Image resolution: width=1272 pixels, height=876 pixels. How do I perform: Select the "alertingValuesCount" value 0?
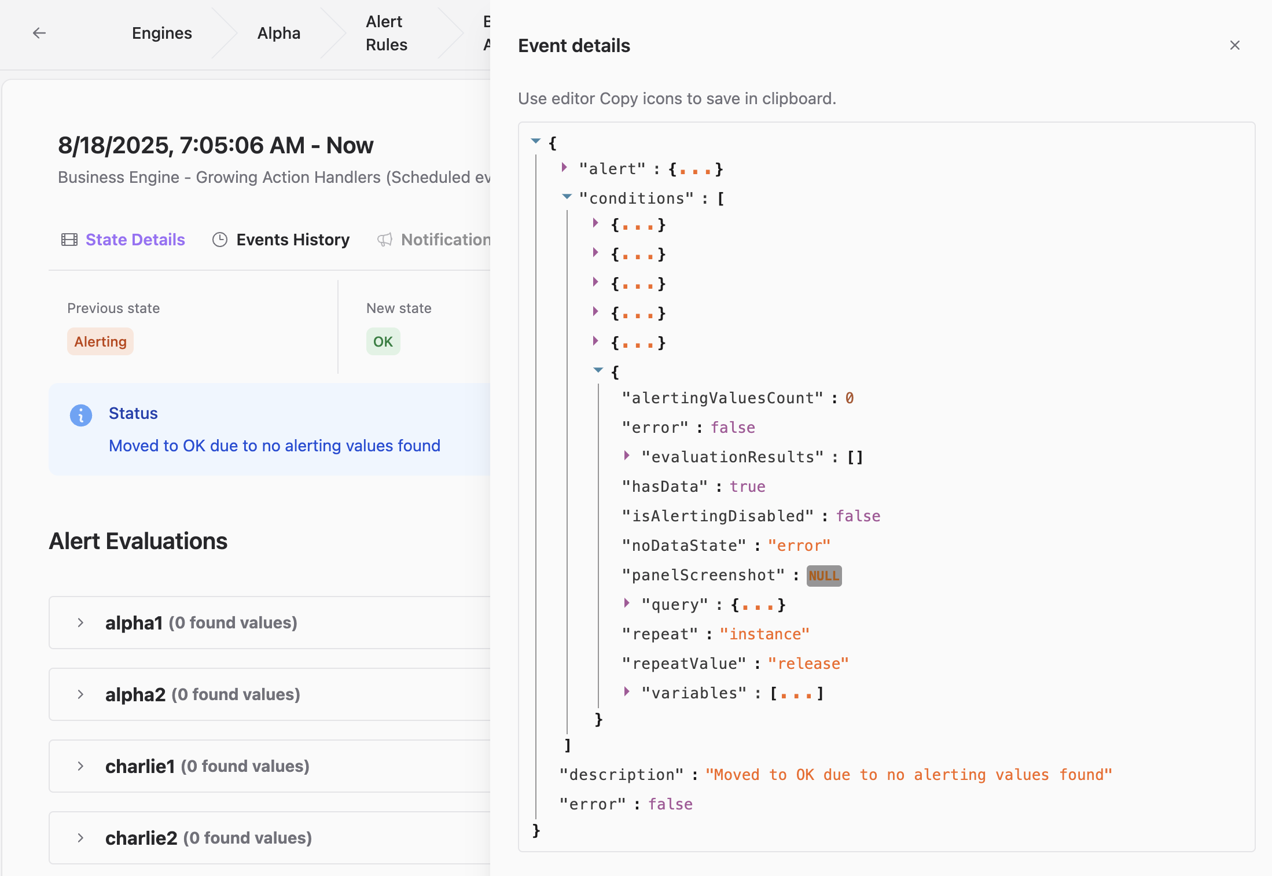850,398
